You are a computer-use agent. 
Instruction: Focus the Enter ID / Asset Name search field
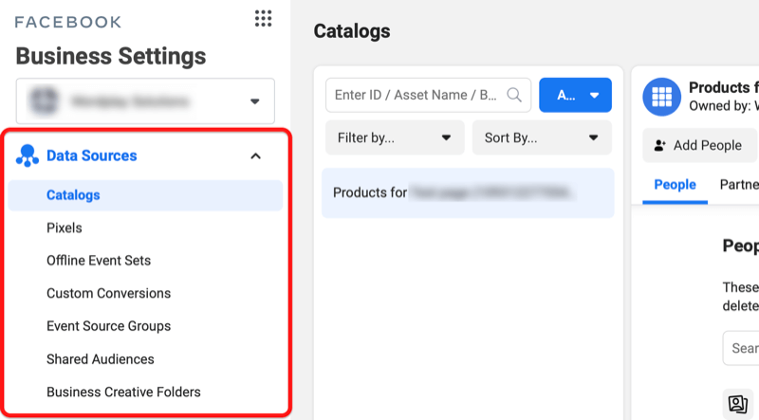tap(429, 95)
